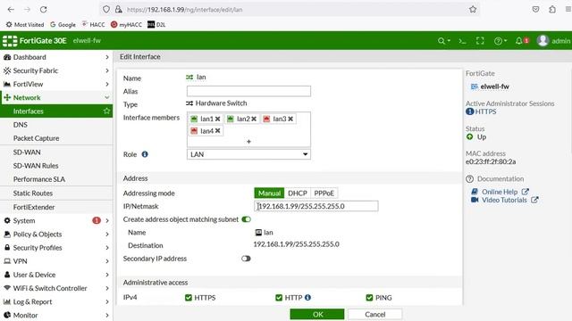Image resolution: width=572 pixels, height=321 pixels.
Task: Open browser extensions icon
Action: (x=552, y=10)
